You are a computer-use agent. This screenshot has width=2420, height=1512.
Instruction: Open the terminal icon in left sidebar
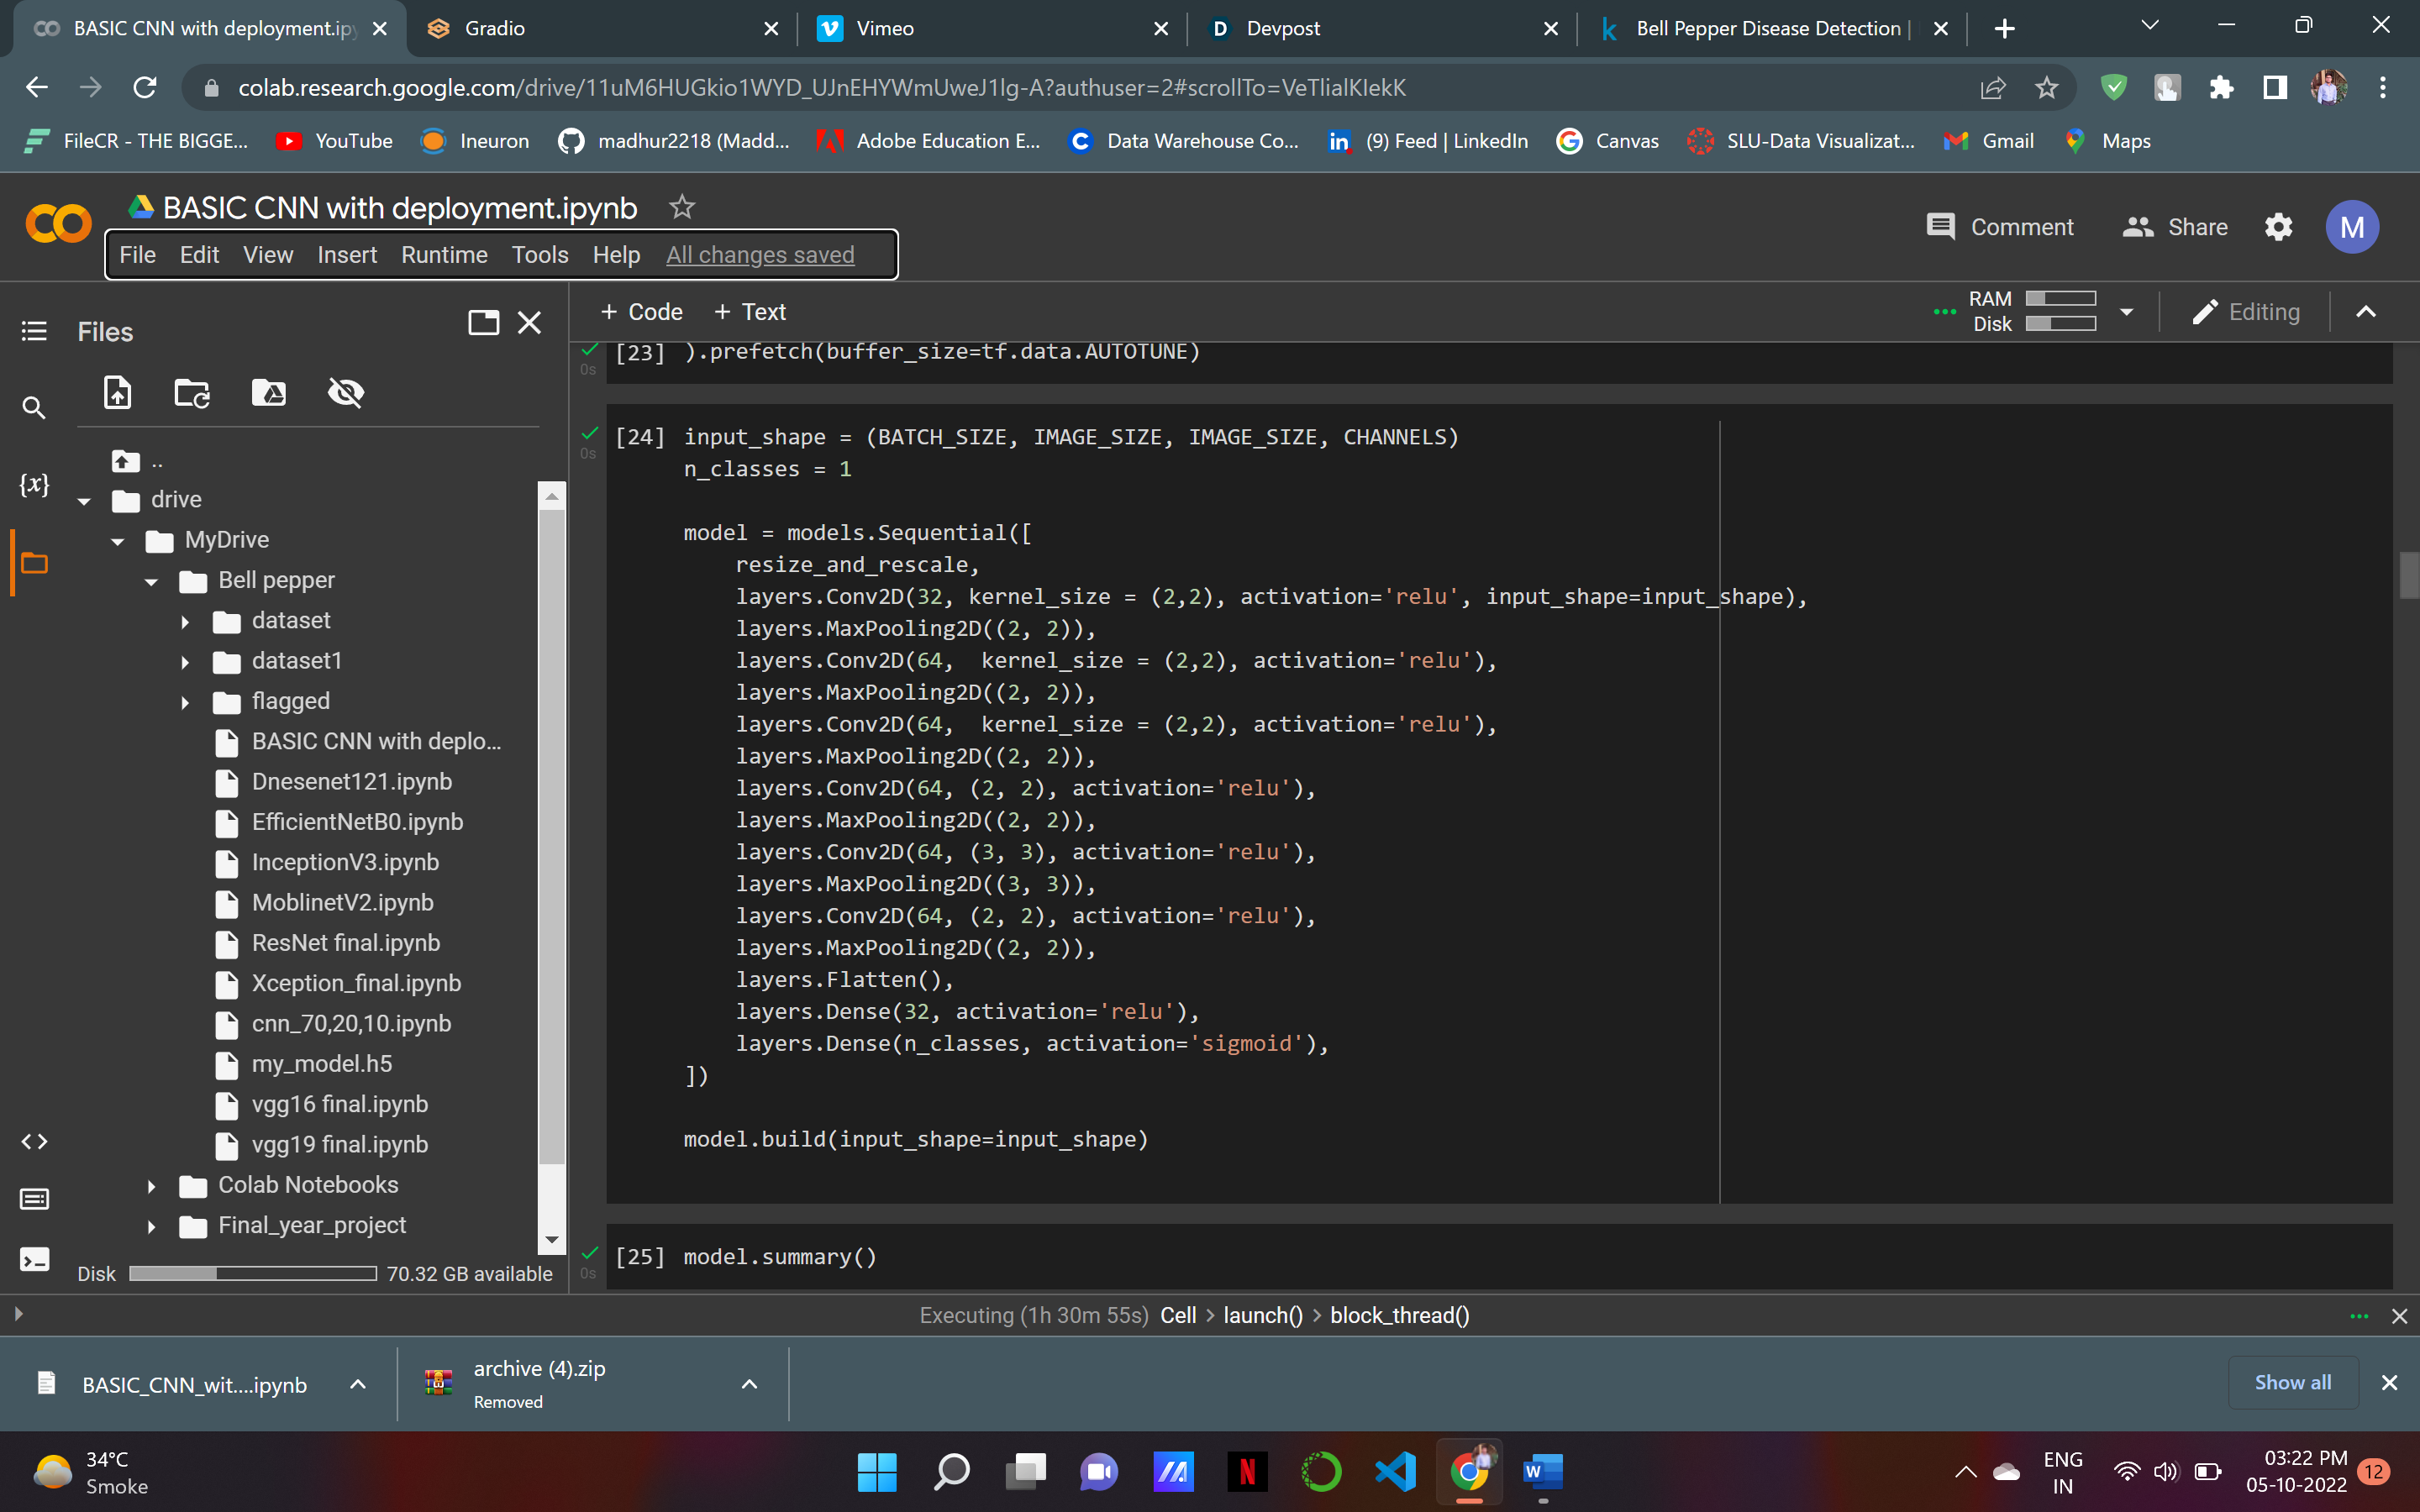coord(34,1259)
